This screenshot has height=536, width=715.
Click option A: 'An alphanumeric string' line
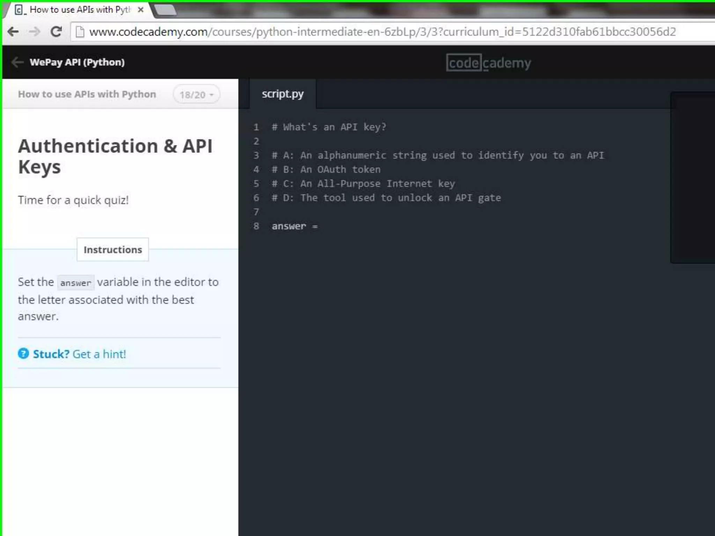pos(438,155)
